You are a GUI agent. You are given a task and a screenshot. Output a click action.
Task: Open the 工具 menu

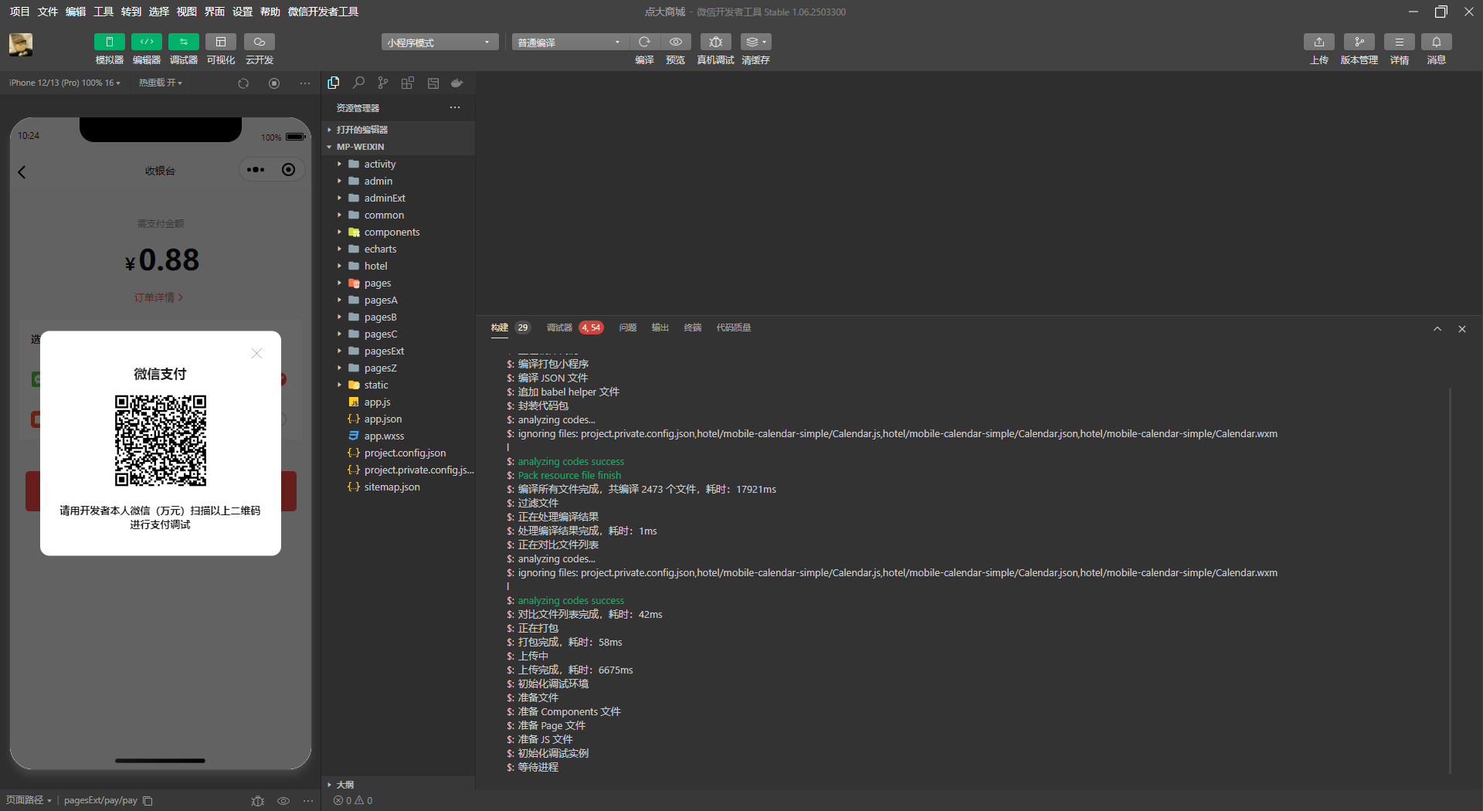(x=104, y=12)
